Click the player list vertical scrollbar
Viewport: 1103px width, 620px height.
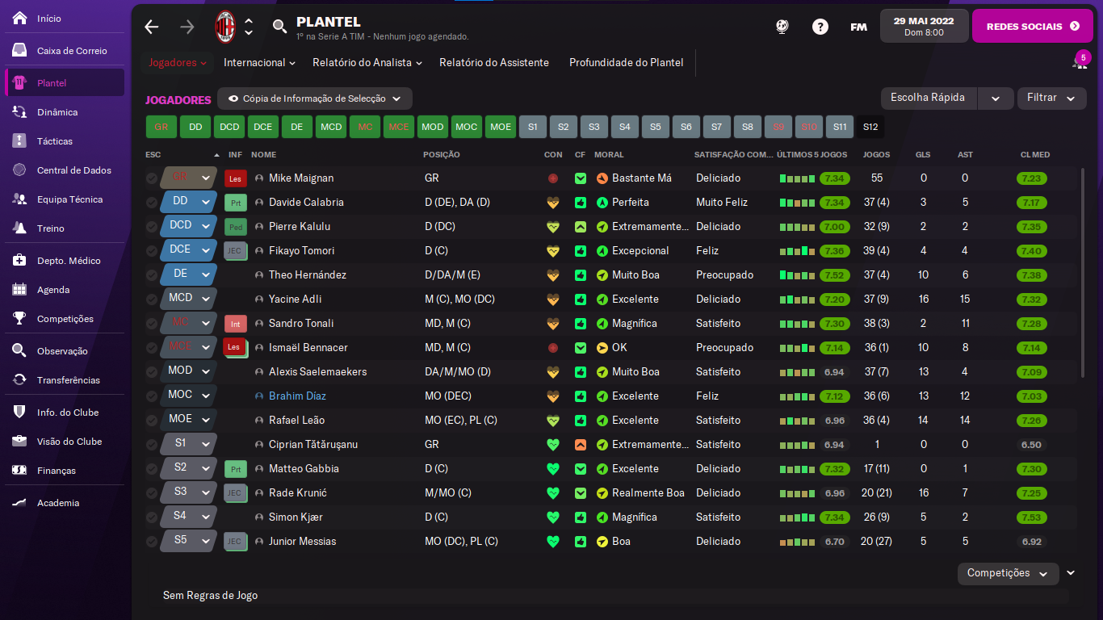pyautogui.click(x=1083, y=274)
